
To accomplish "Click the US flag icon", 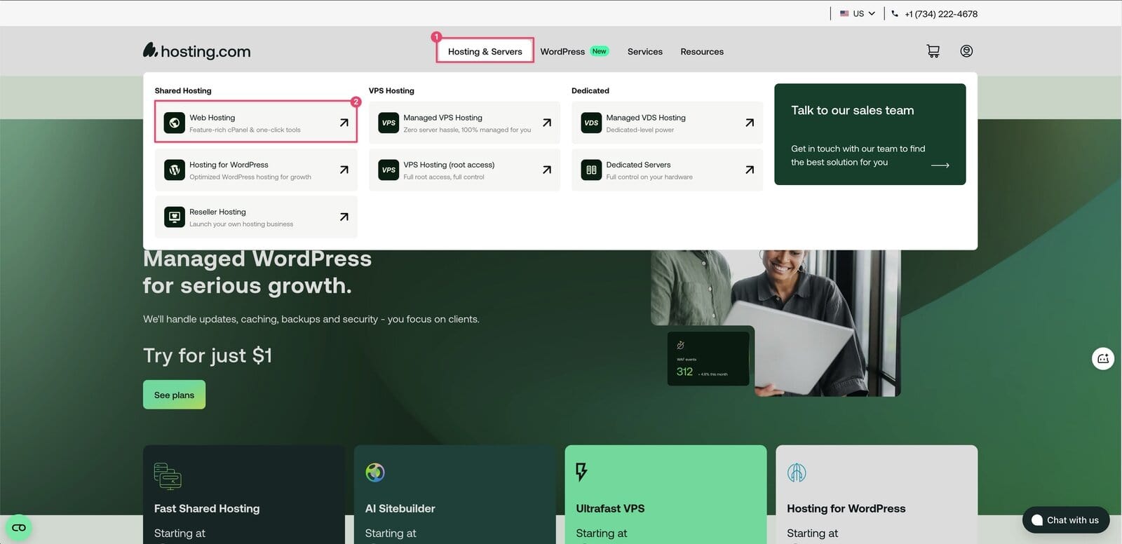I will pos(844,13).
